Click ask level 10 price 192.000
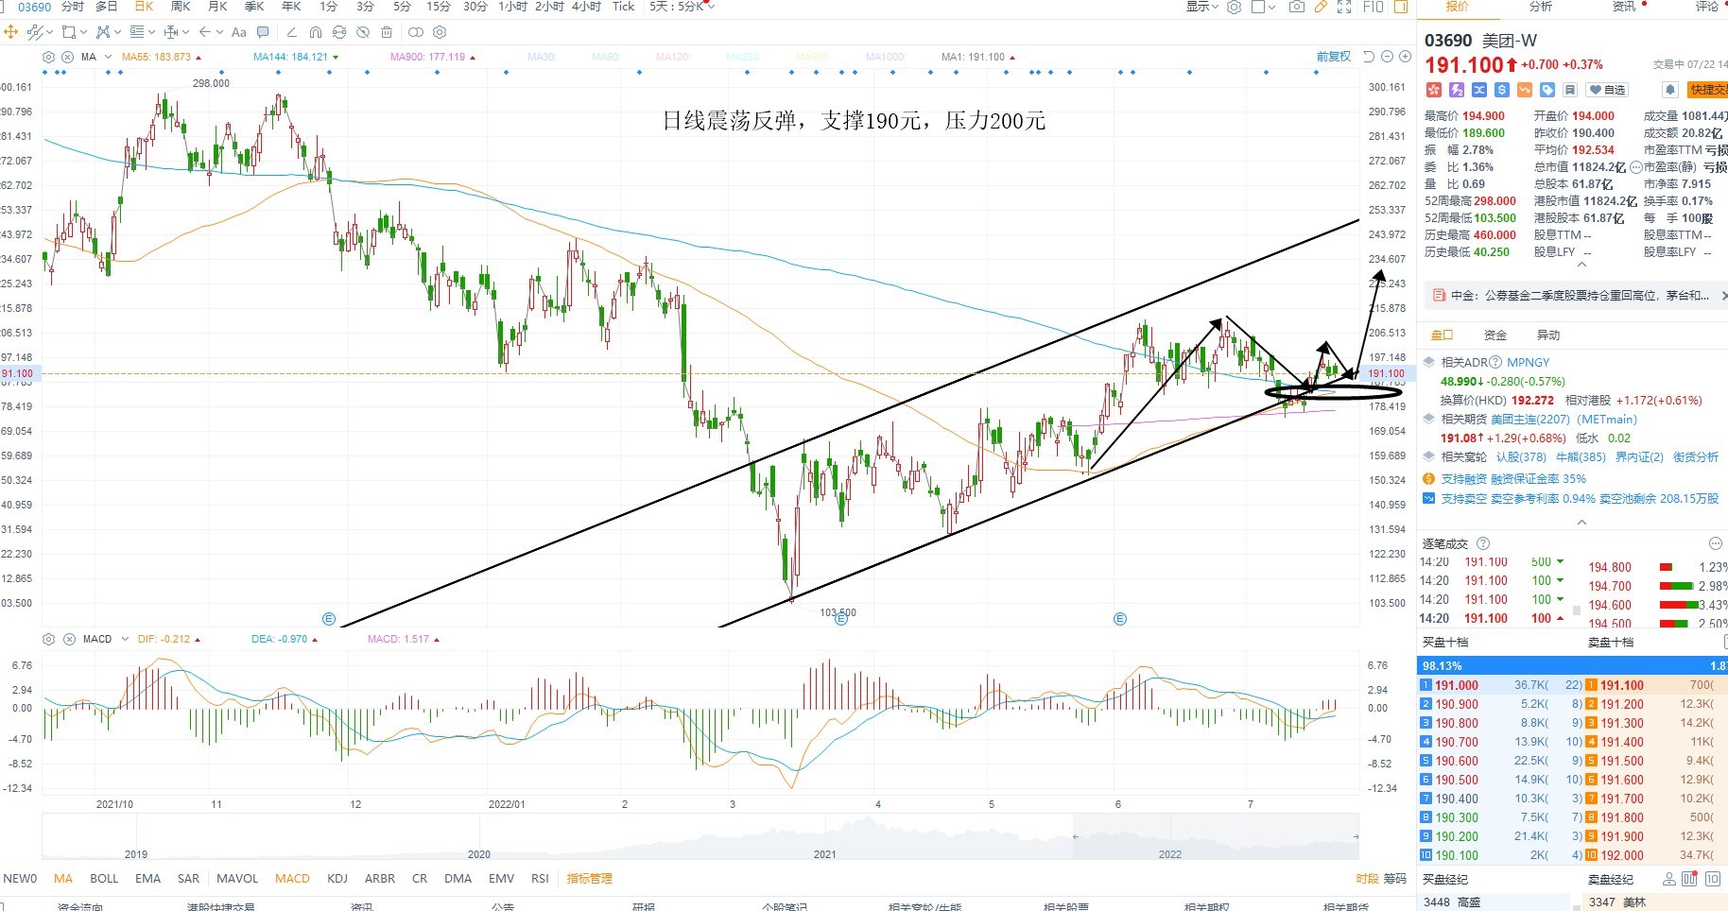1728x911 pixels. click(x=1622, y=855)
